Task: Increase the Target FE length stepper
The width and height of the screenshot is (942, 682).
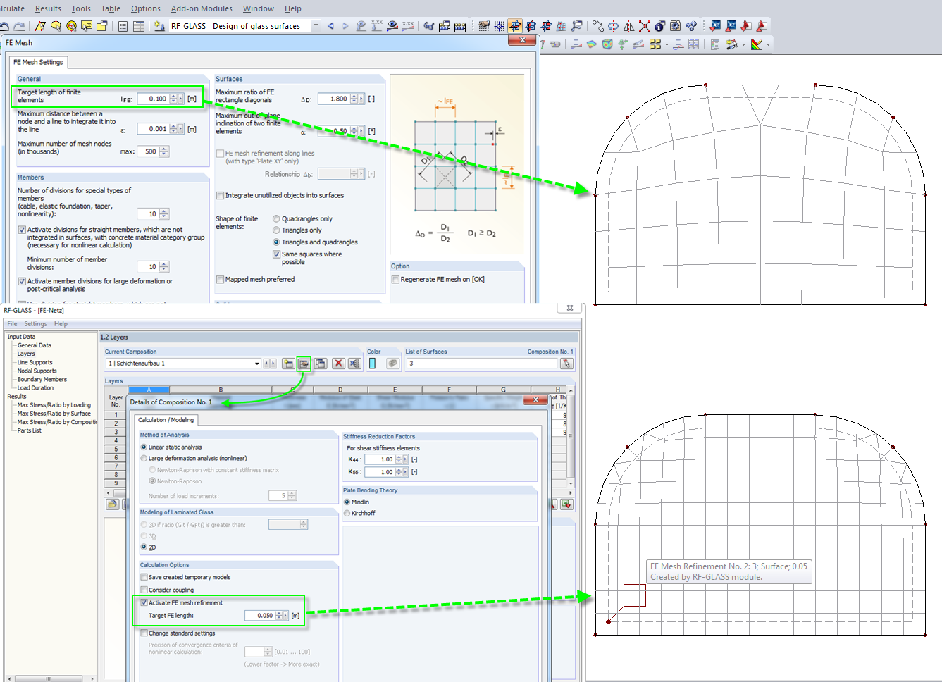Action: point(280,613)
